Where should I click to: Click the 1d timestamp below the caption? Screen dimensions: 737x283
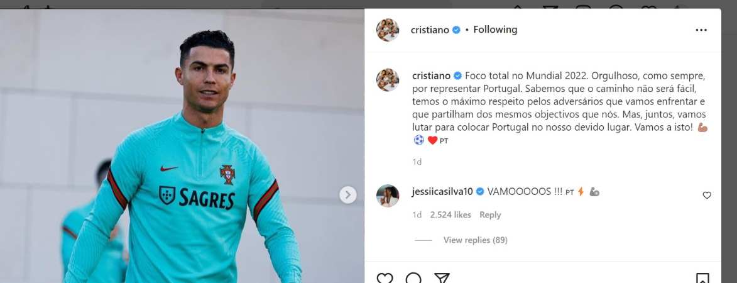pyautogui.click(x=417, y=162)
